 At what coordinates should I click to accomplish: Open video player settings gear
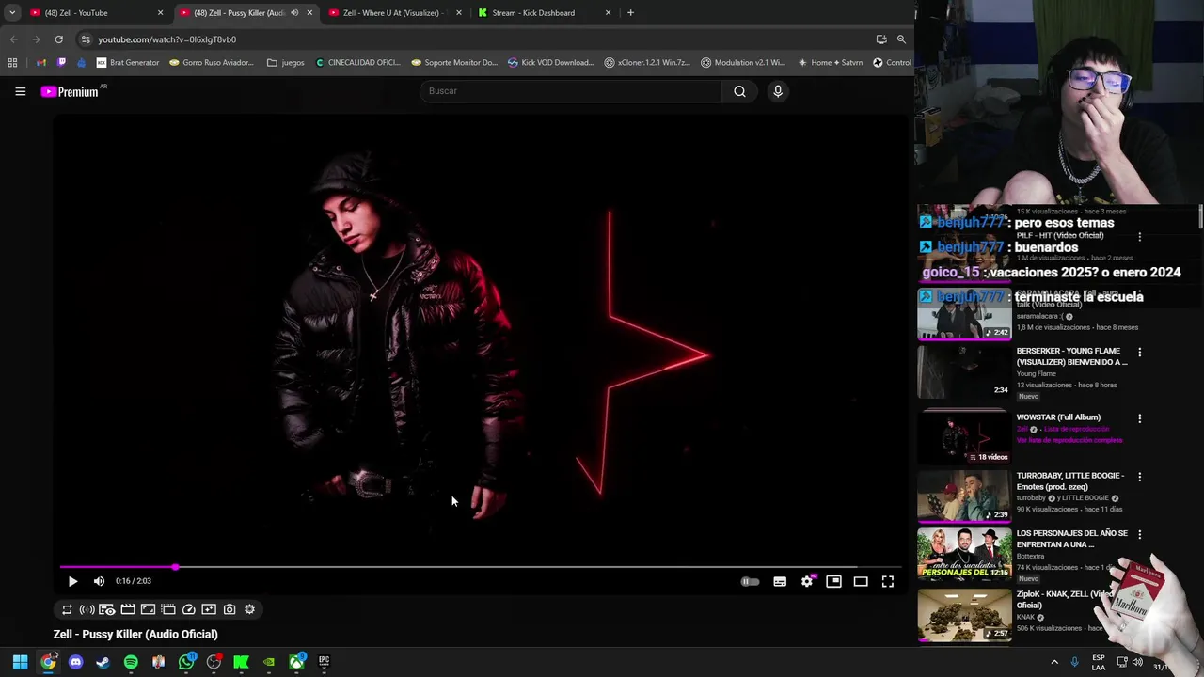[x=807, y=582]
